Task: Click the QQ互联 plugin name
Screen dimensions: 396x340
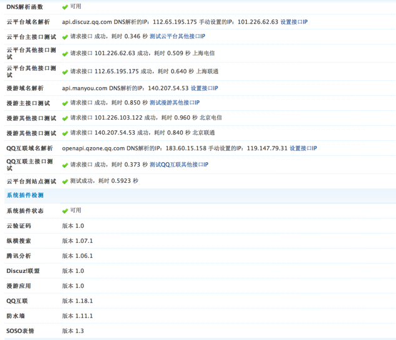Action: click(x=17, y=301)
